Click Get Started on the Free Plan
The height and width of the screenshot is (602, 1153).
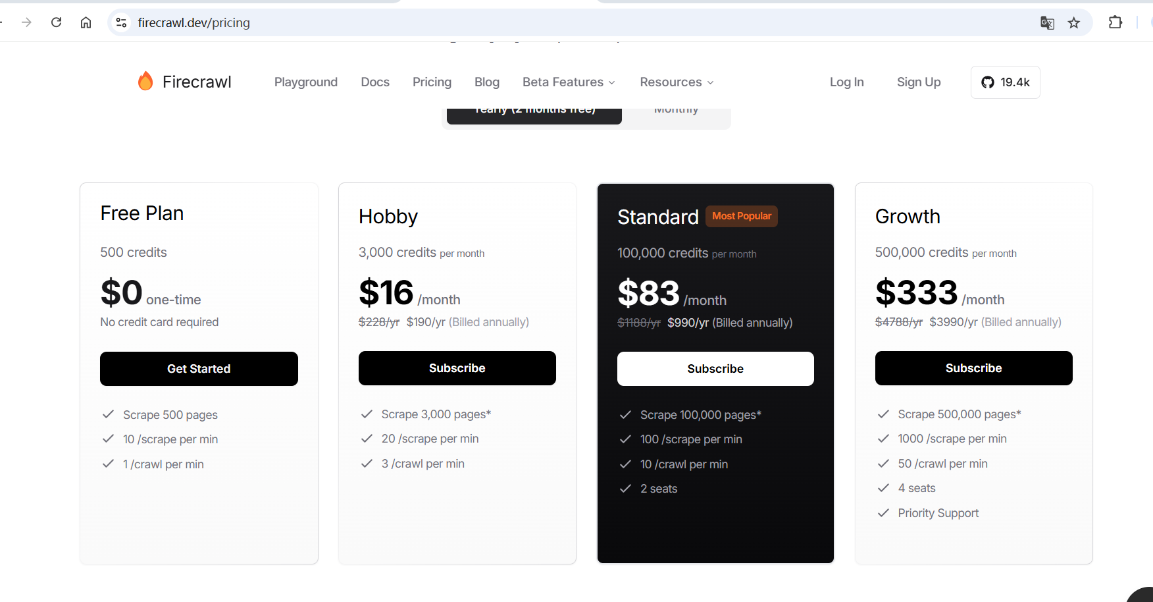(x=199, y=369)
